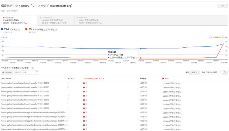Open URL zurdeele-151031-00062
Viewport: 229px width, 131px height.
pyautogui.click(x=25, y=108)
